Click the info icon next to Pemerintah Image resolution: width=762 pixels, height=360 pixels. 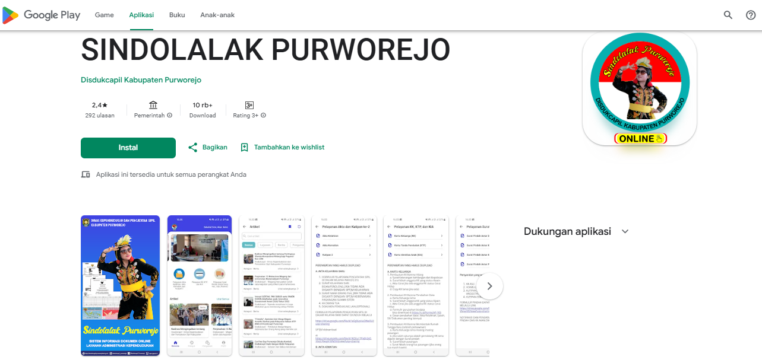pos(170,116)
